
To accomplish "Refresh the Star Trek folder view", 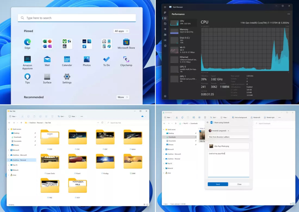I will tap(102, 123).
